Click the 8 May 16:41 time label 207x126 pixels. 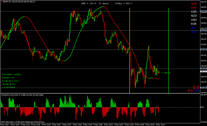coord(160,125)
